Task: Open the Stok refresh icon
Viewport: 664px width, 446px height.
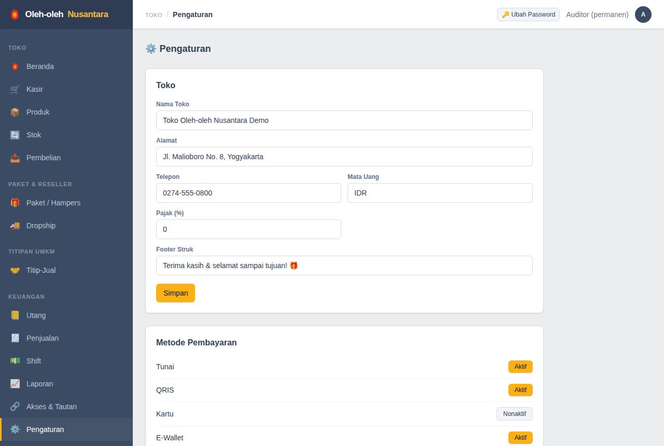Action: [15, 135]
